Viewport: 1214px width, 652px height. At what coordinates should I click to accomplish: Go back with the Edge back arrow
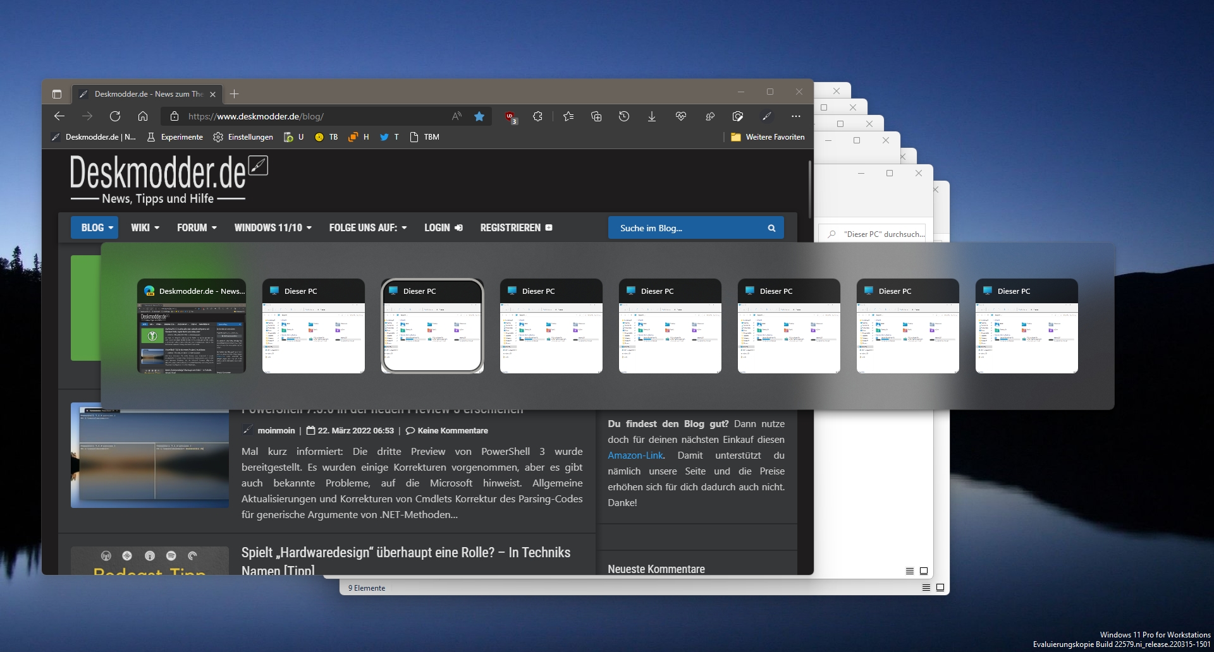click(59, 116)
